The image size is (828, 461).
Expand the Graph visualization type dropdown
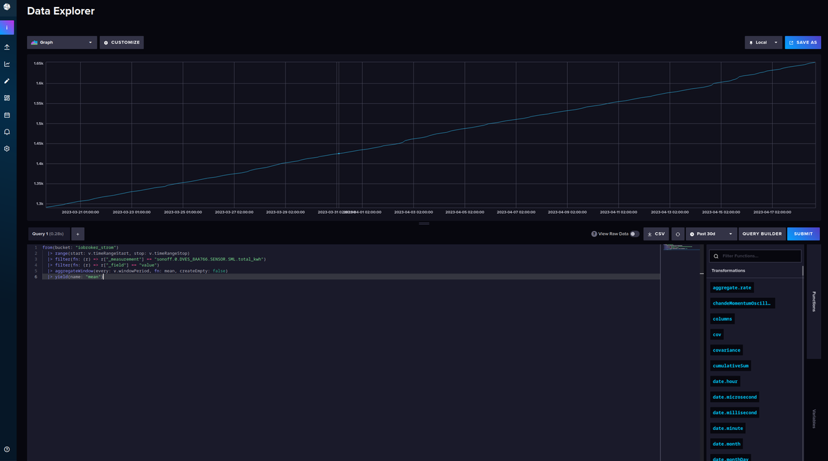[62, 43]
